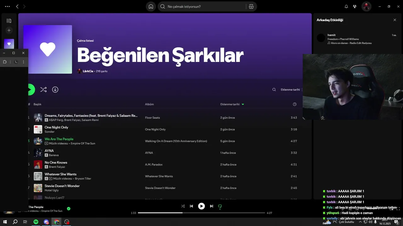The width and height of the screenshot is (403, 226).
Task: Click the Chrome window's profile avatar
Action: (16, 62)
